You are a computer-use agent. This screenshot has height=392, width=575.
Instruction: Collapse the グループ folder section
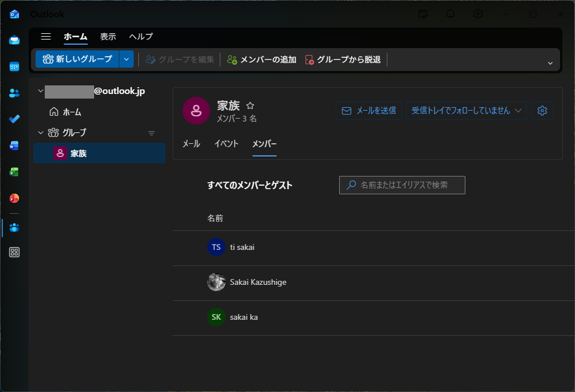[41, 132]
